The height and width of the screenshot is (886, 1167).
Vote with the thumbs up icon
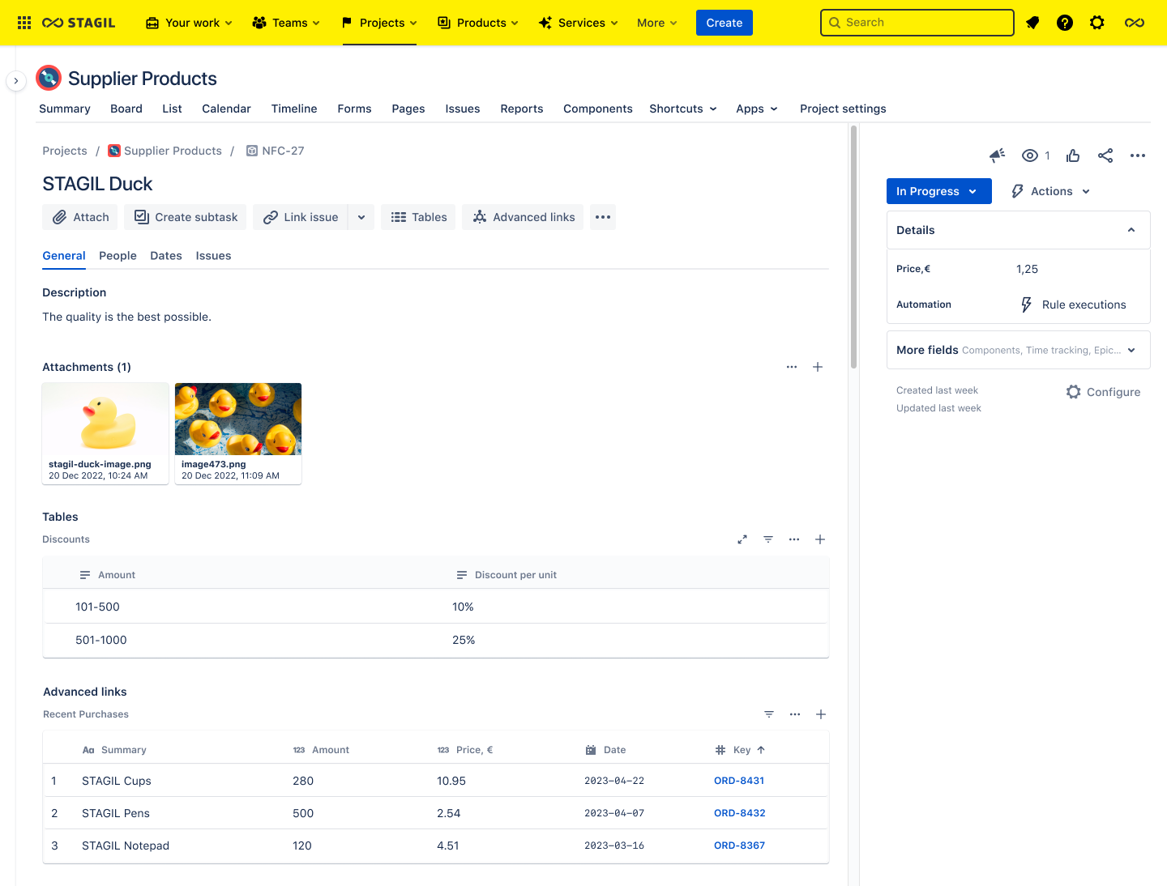pyautogui.click(x=1073, y=155)
